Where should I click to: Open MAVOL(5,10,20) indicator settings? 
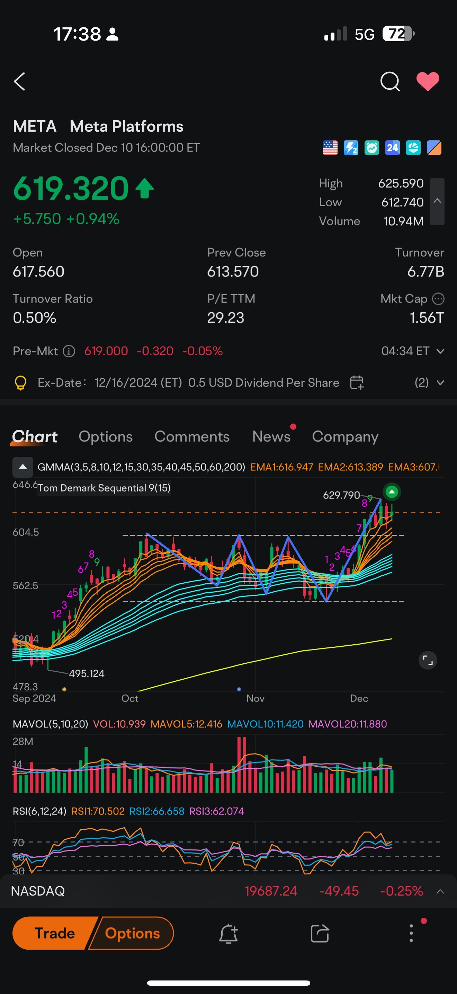point(51,724)
